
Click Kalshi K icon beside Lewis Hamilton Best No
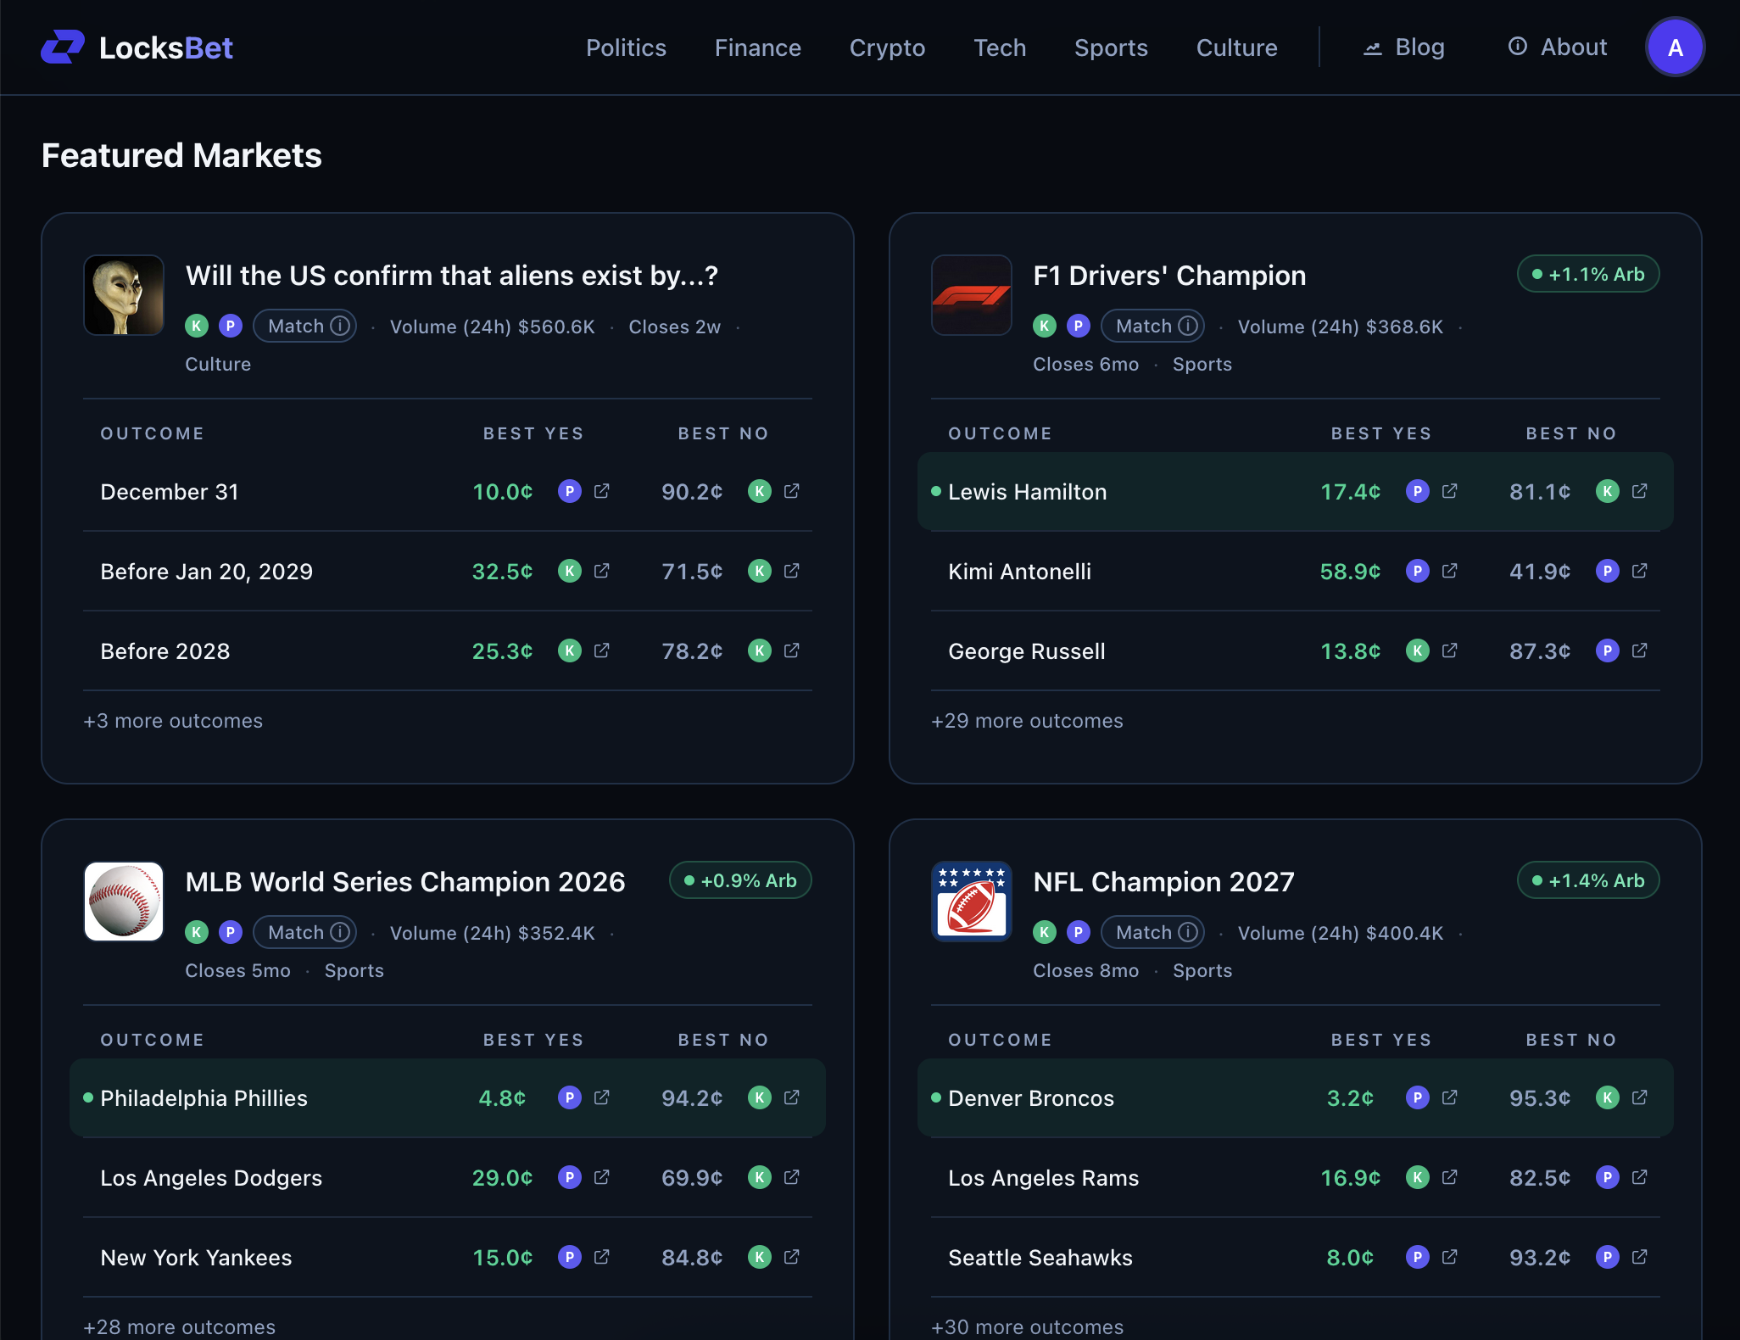click(x=1607, y=491)
